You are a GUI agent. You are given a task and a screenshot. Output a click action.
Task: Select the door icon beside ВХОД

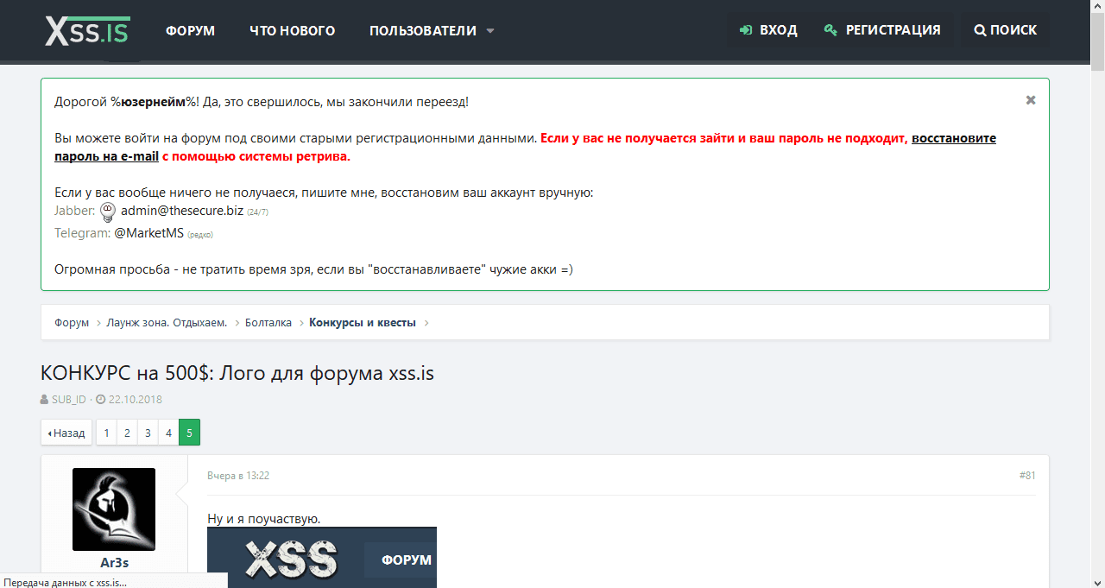tap(744, 29)
